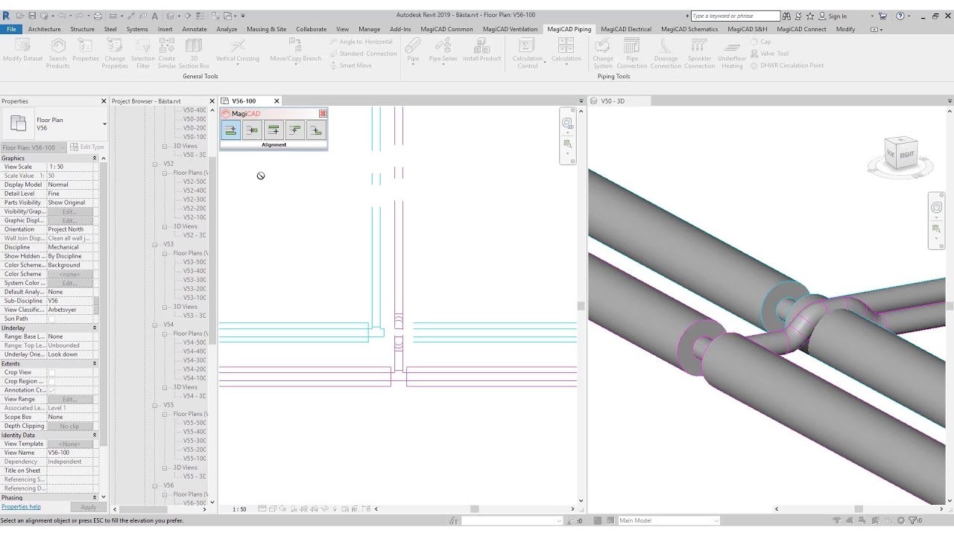Switch to the Modify ribbon tab
The width and height of the screenshot is (954, 536).
(x=846, y=29)
